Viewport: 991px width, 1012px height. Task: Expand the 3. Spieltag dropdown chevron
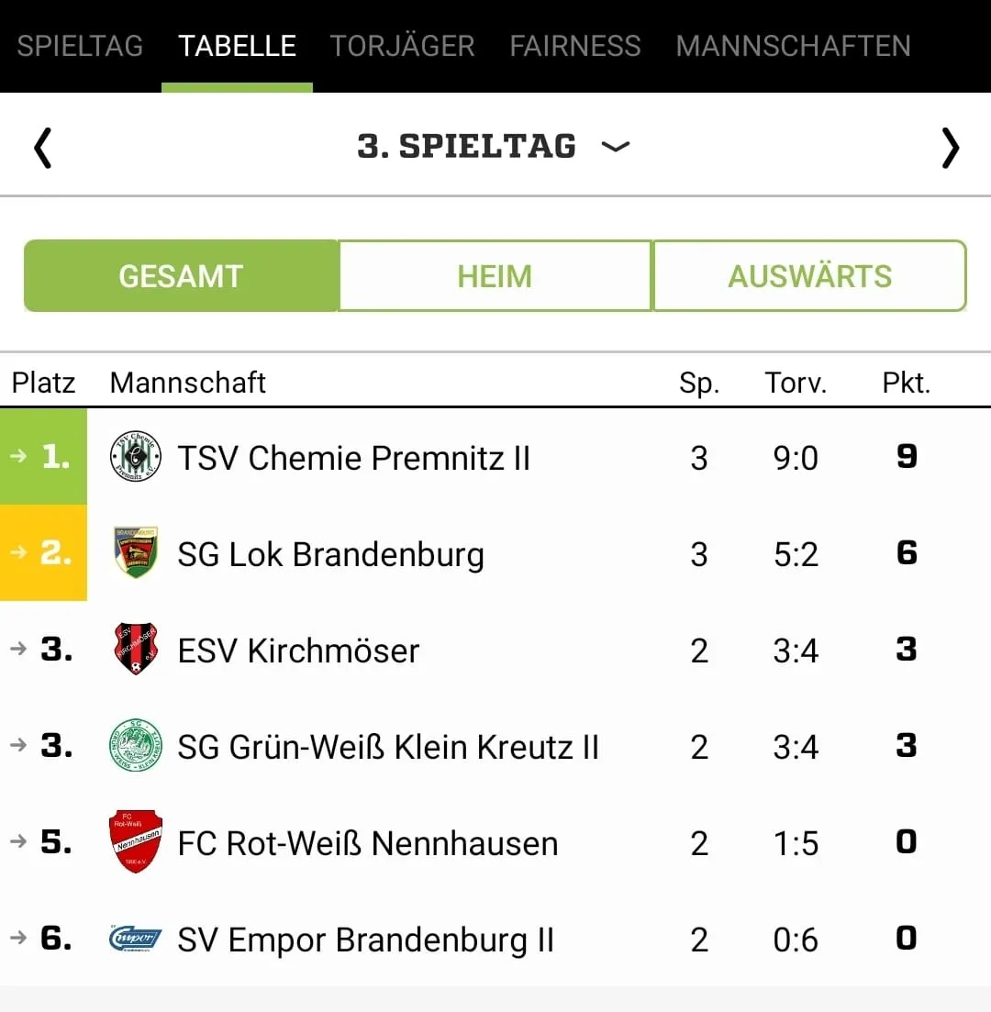point(616,147)
